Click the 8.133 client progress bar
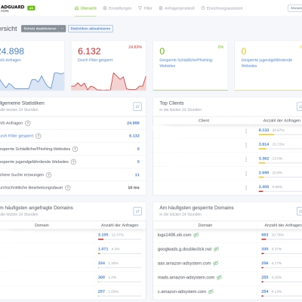This screenshot has height=302, width=302. click(x=280, y=134)
